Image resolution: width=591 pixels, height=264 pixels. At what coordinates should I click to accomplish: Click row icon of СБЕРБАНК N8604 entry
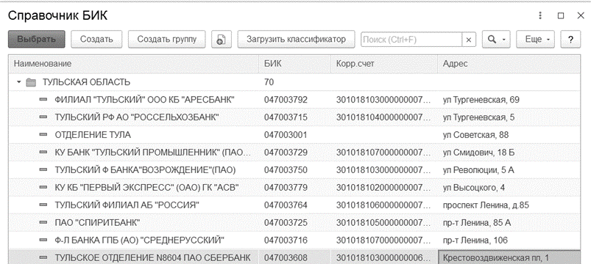point(43,257)
